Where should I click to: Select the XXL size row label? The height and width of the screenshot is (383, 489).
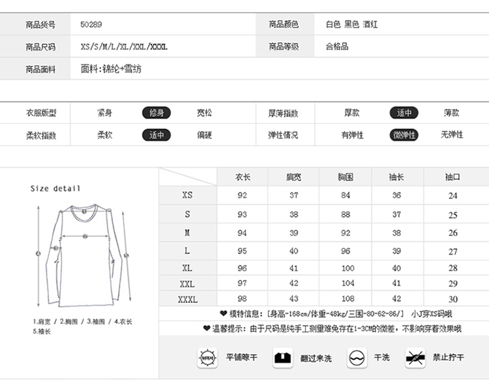[x=187, y=284]
